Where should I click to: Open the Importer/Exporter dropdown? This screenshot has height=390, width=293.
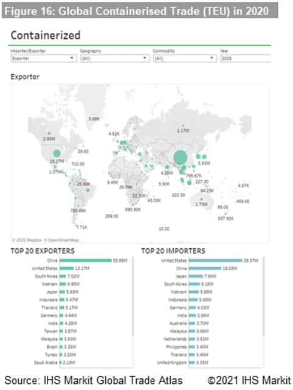(44, 58)
